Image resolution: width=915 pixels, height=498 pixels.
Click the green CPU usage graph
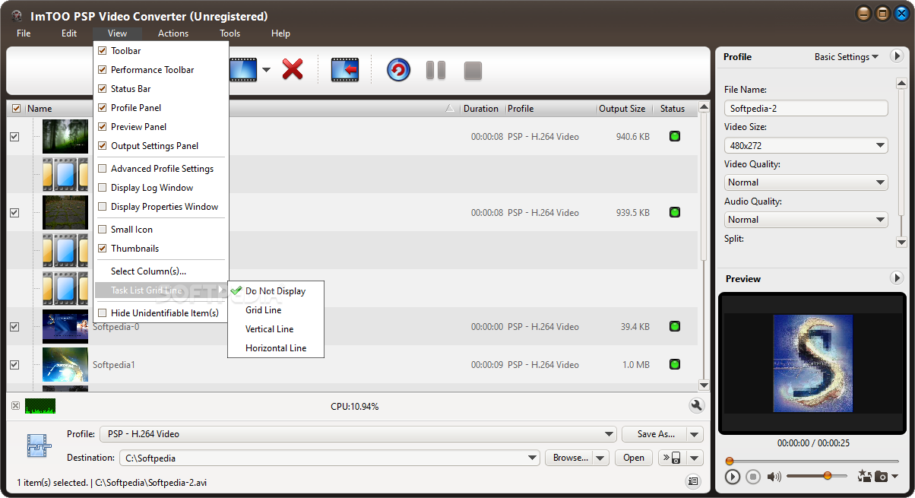[40, 406]
